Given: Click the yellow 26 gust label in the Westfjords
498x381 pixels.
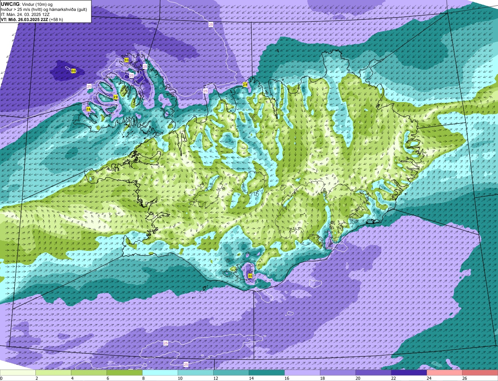Looking at the screenshot, I should tap(88, 109).
